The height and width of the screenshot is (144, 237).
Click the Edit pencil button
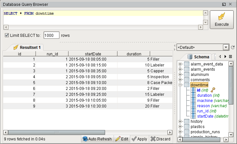[x=122, y=139]
